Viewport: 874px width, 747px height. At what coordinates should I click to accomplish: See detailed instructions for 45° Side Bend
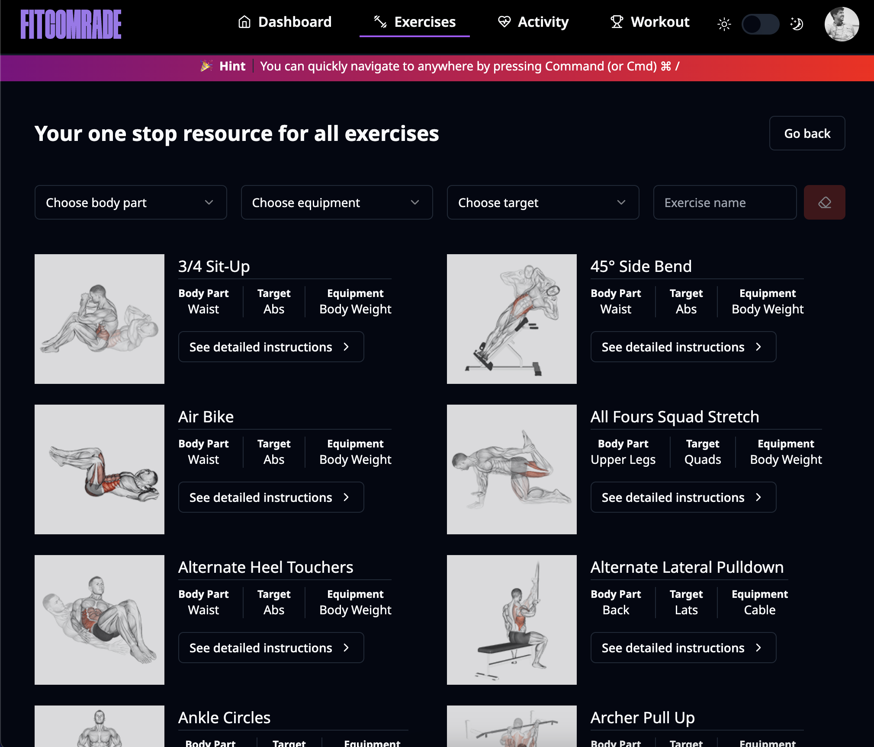point(683,347)
